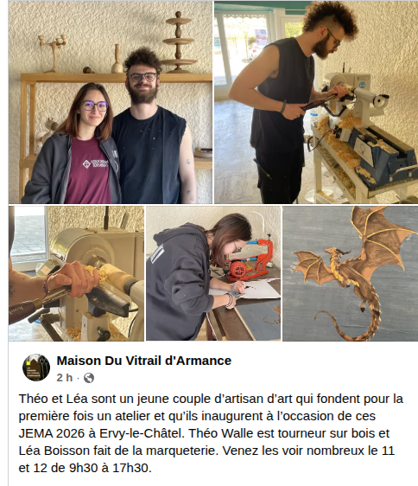The height and width of the screenshot is (486, 418).
Task: Click the "2 h" post timestamp
Action: pos(65,378)
